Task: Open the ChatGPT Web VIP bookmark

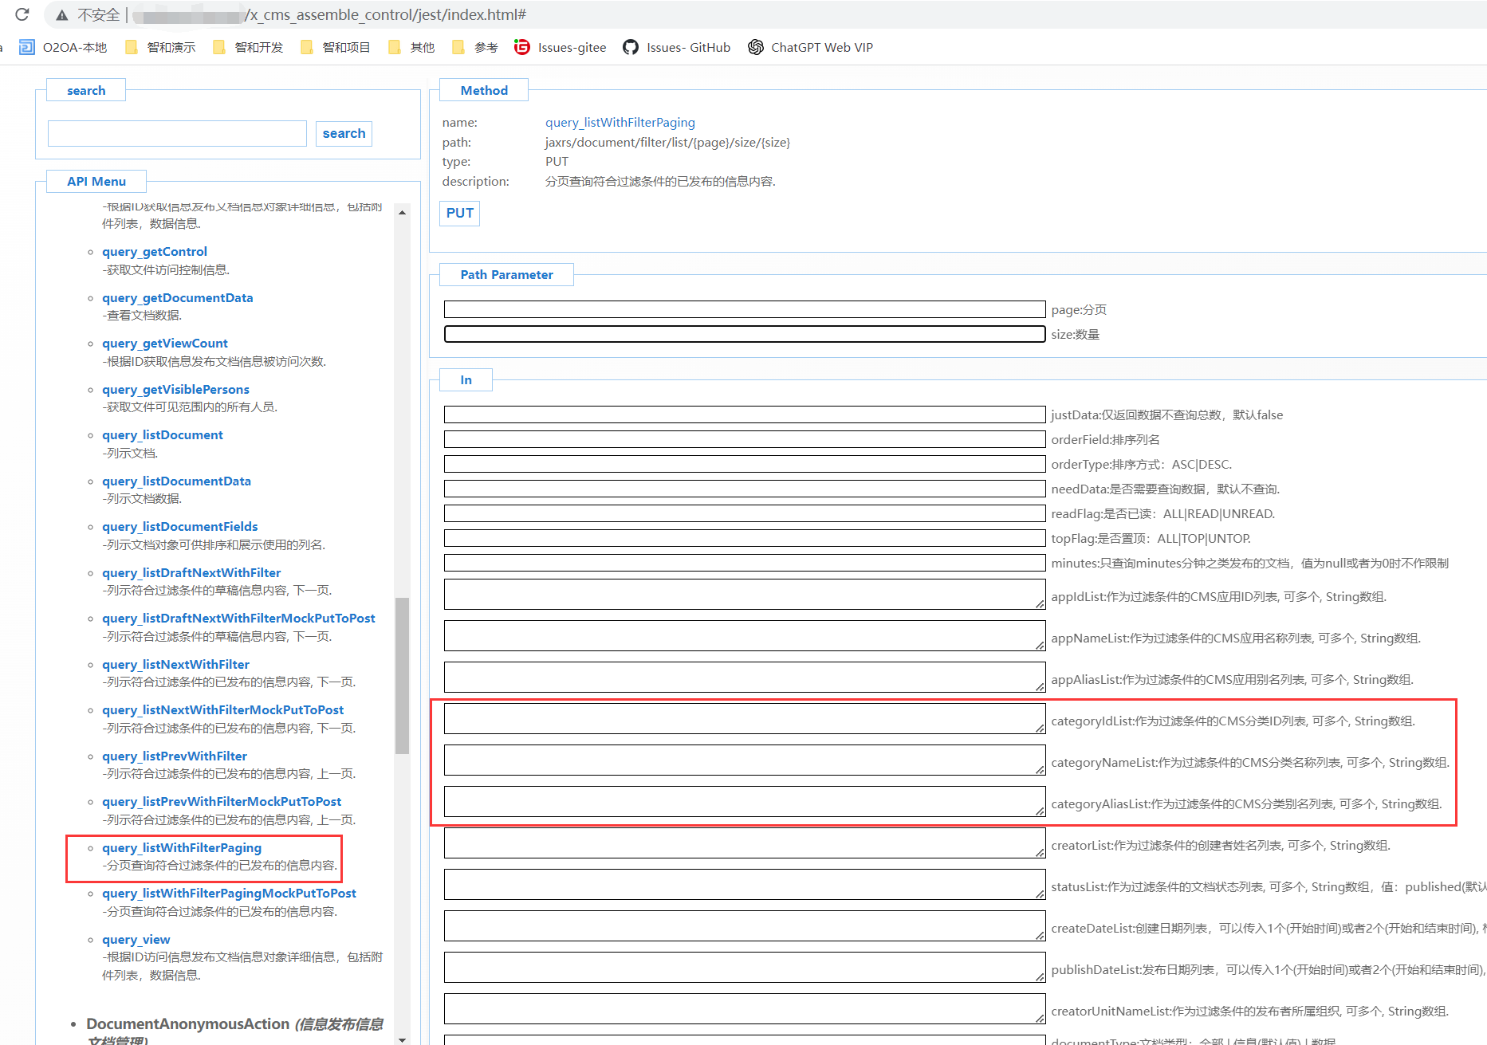Action: click(811, 47)
